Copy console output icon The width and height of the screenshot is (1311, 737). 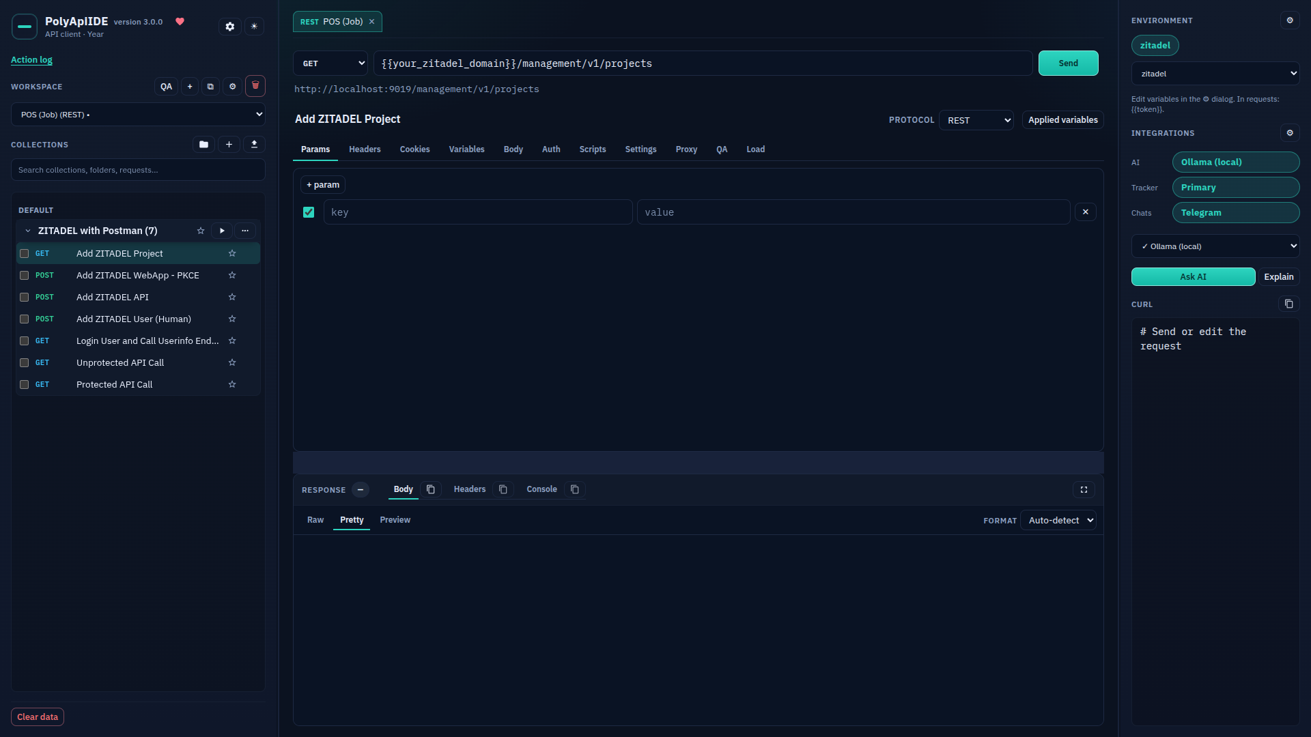(x=575, y=489)
